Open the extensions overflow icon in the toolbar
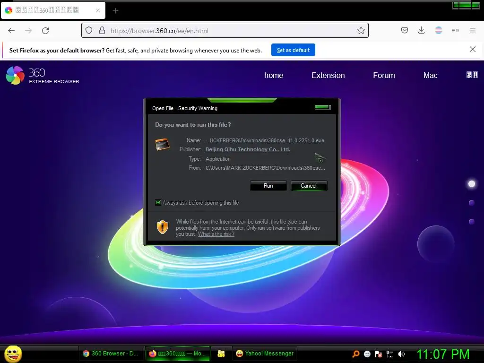Image resolution: width=484 pixels, height=363 pixels. 455,30
